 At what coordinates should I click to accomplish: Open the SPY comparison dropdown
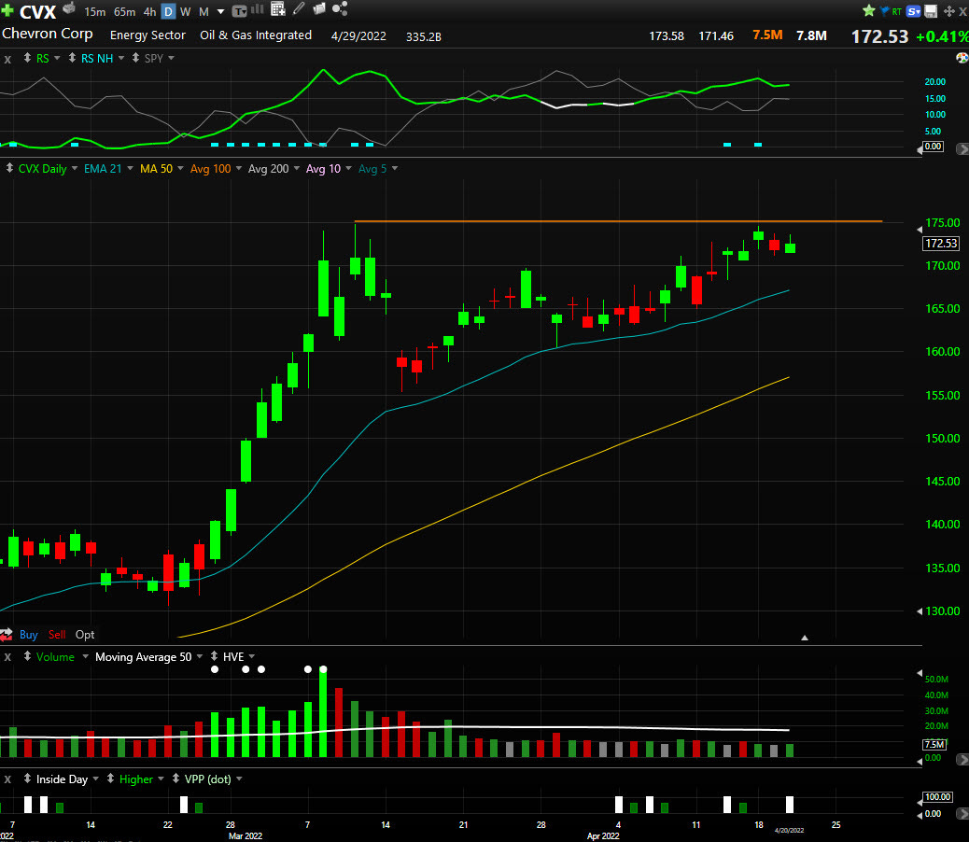point(171,58)
